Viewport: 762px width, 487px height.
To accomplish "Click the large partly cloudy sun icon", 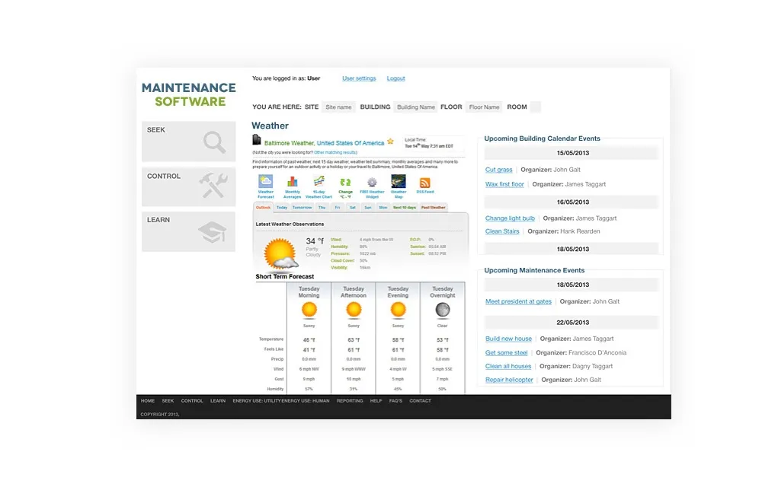I will (x=281, y=253).
